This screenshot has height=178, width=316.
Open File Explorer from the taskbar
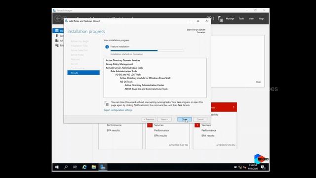[x=94, y=167]
